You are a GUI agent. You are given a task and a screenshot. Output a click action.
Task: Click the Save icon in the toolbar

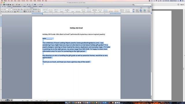click(8, 5)
